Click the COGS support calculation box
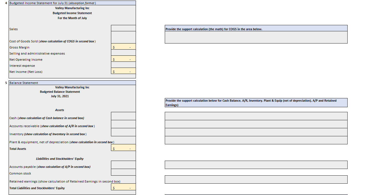The image size is (382, 195). 256,37
